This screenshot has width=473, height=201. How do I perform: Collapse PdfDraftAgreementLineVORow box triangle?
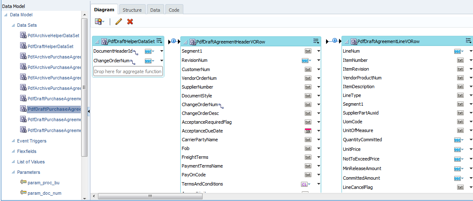click(x=346, y=41)
